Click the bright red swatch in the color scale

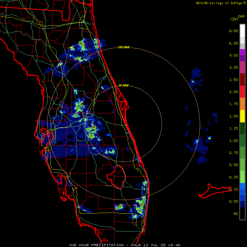coord(242,92)
